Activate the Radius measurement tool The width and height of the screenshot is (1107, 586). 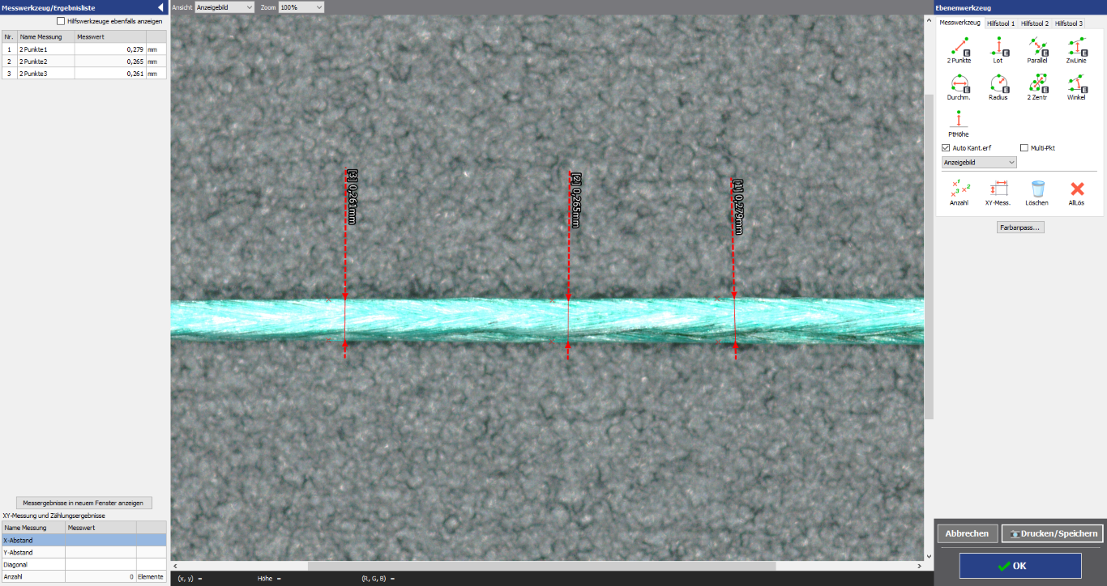[x=998, y=84]
